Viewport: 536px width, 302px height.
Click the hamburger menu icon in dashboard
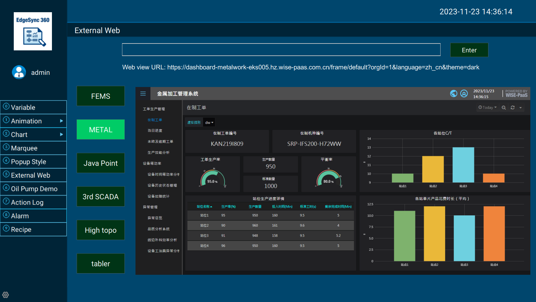click(143, 94)
